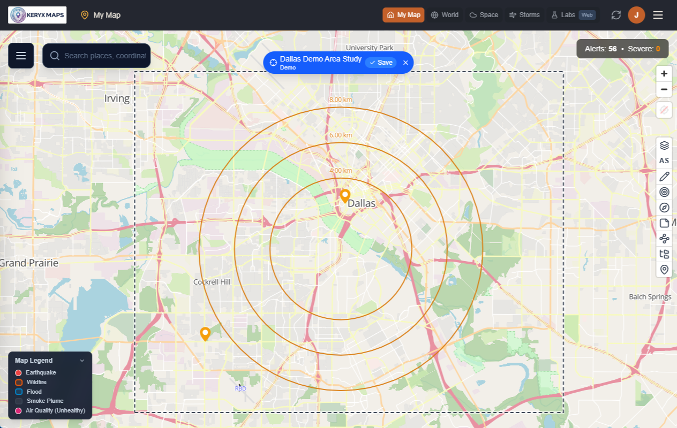The height and width of the screenshot is (428, 677).
Task: Click the 4.00 km ring label
Action: (x=341, y=171)
